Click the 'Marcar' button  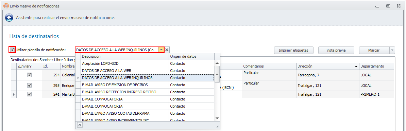[374, 50]
